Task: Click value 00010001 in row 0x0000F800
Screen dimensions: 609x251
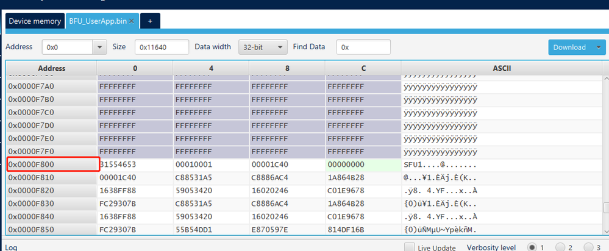Action: point(211,164)
